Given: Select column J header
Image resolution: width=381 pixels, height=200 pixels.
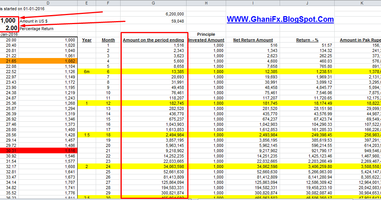Looking at the screenshot, I should (x=307, y=3).
